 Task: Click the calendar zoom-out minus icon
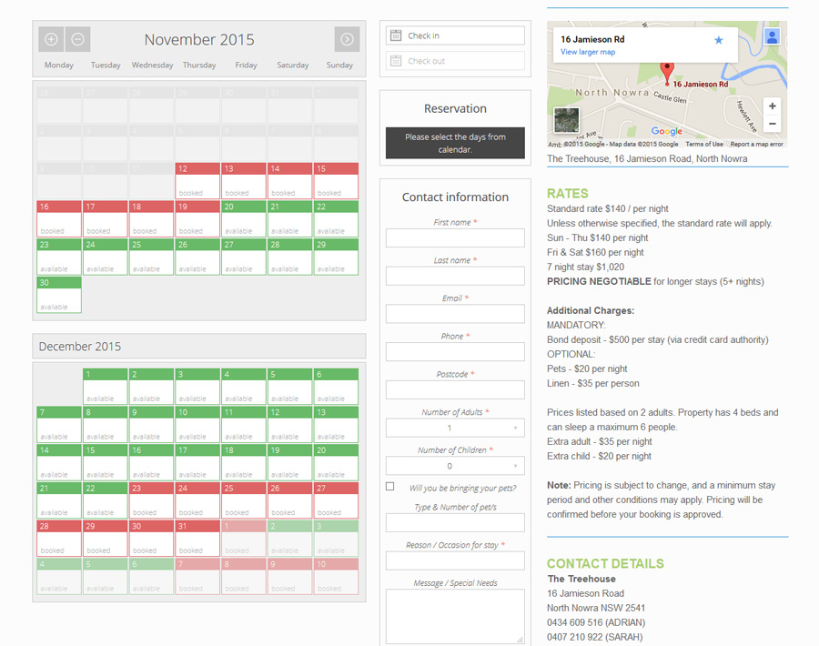pyautogui.click(x=78, y=39)
